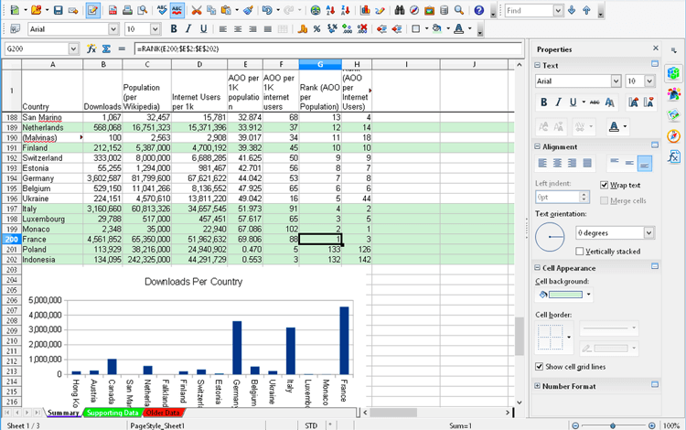The width and height of the screenshot is (686, 430).
Task: Open the Navigator compass in sidebar
Action: tap(674, 135)
